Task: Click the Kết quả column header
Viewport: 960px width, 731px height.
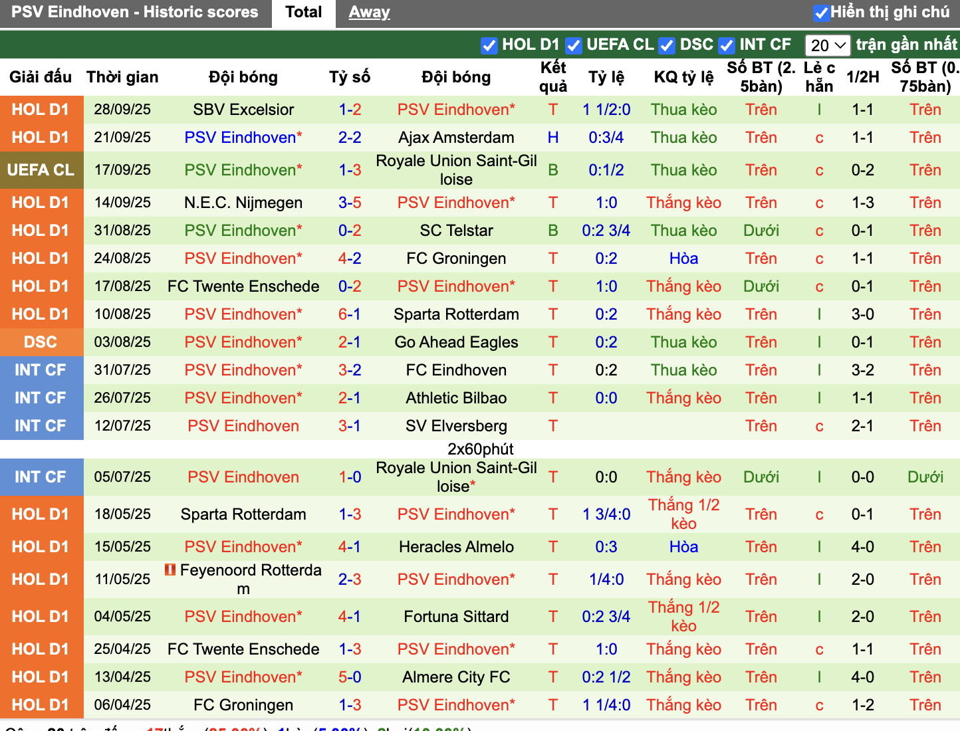Action: [553, 77]
